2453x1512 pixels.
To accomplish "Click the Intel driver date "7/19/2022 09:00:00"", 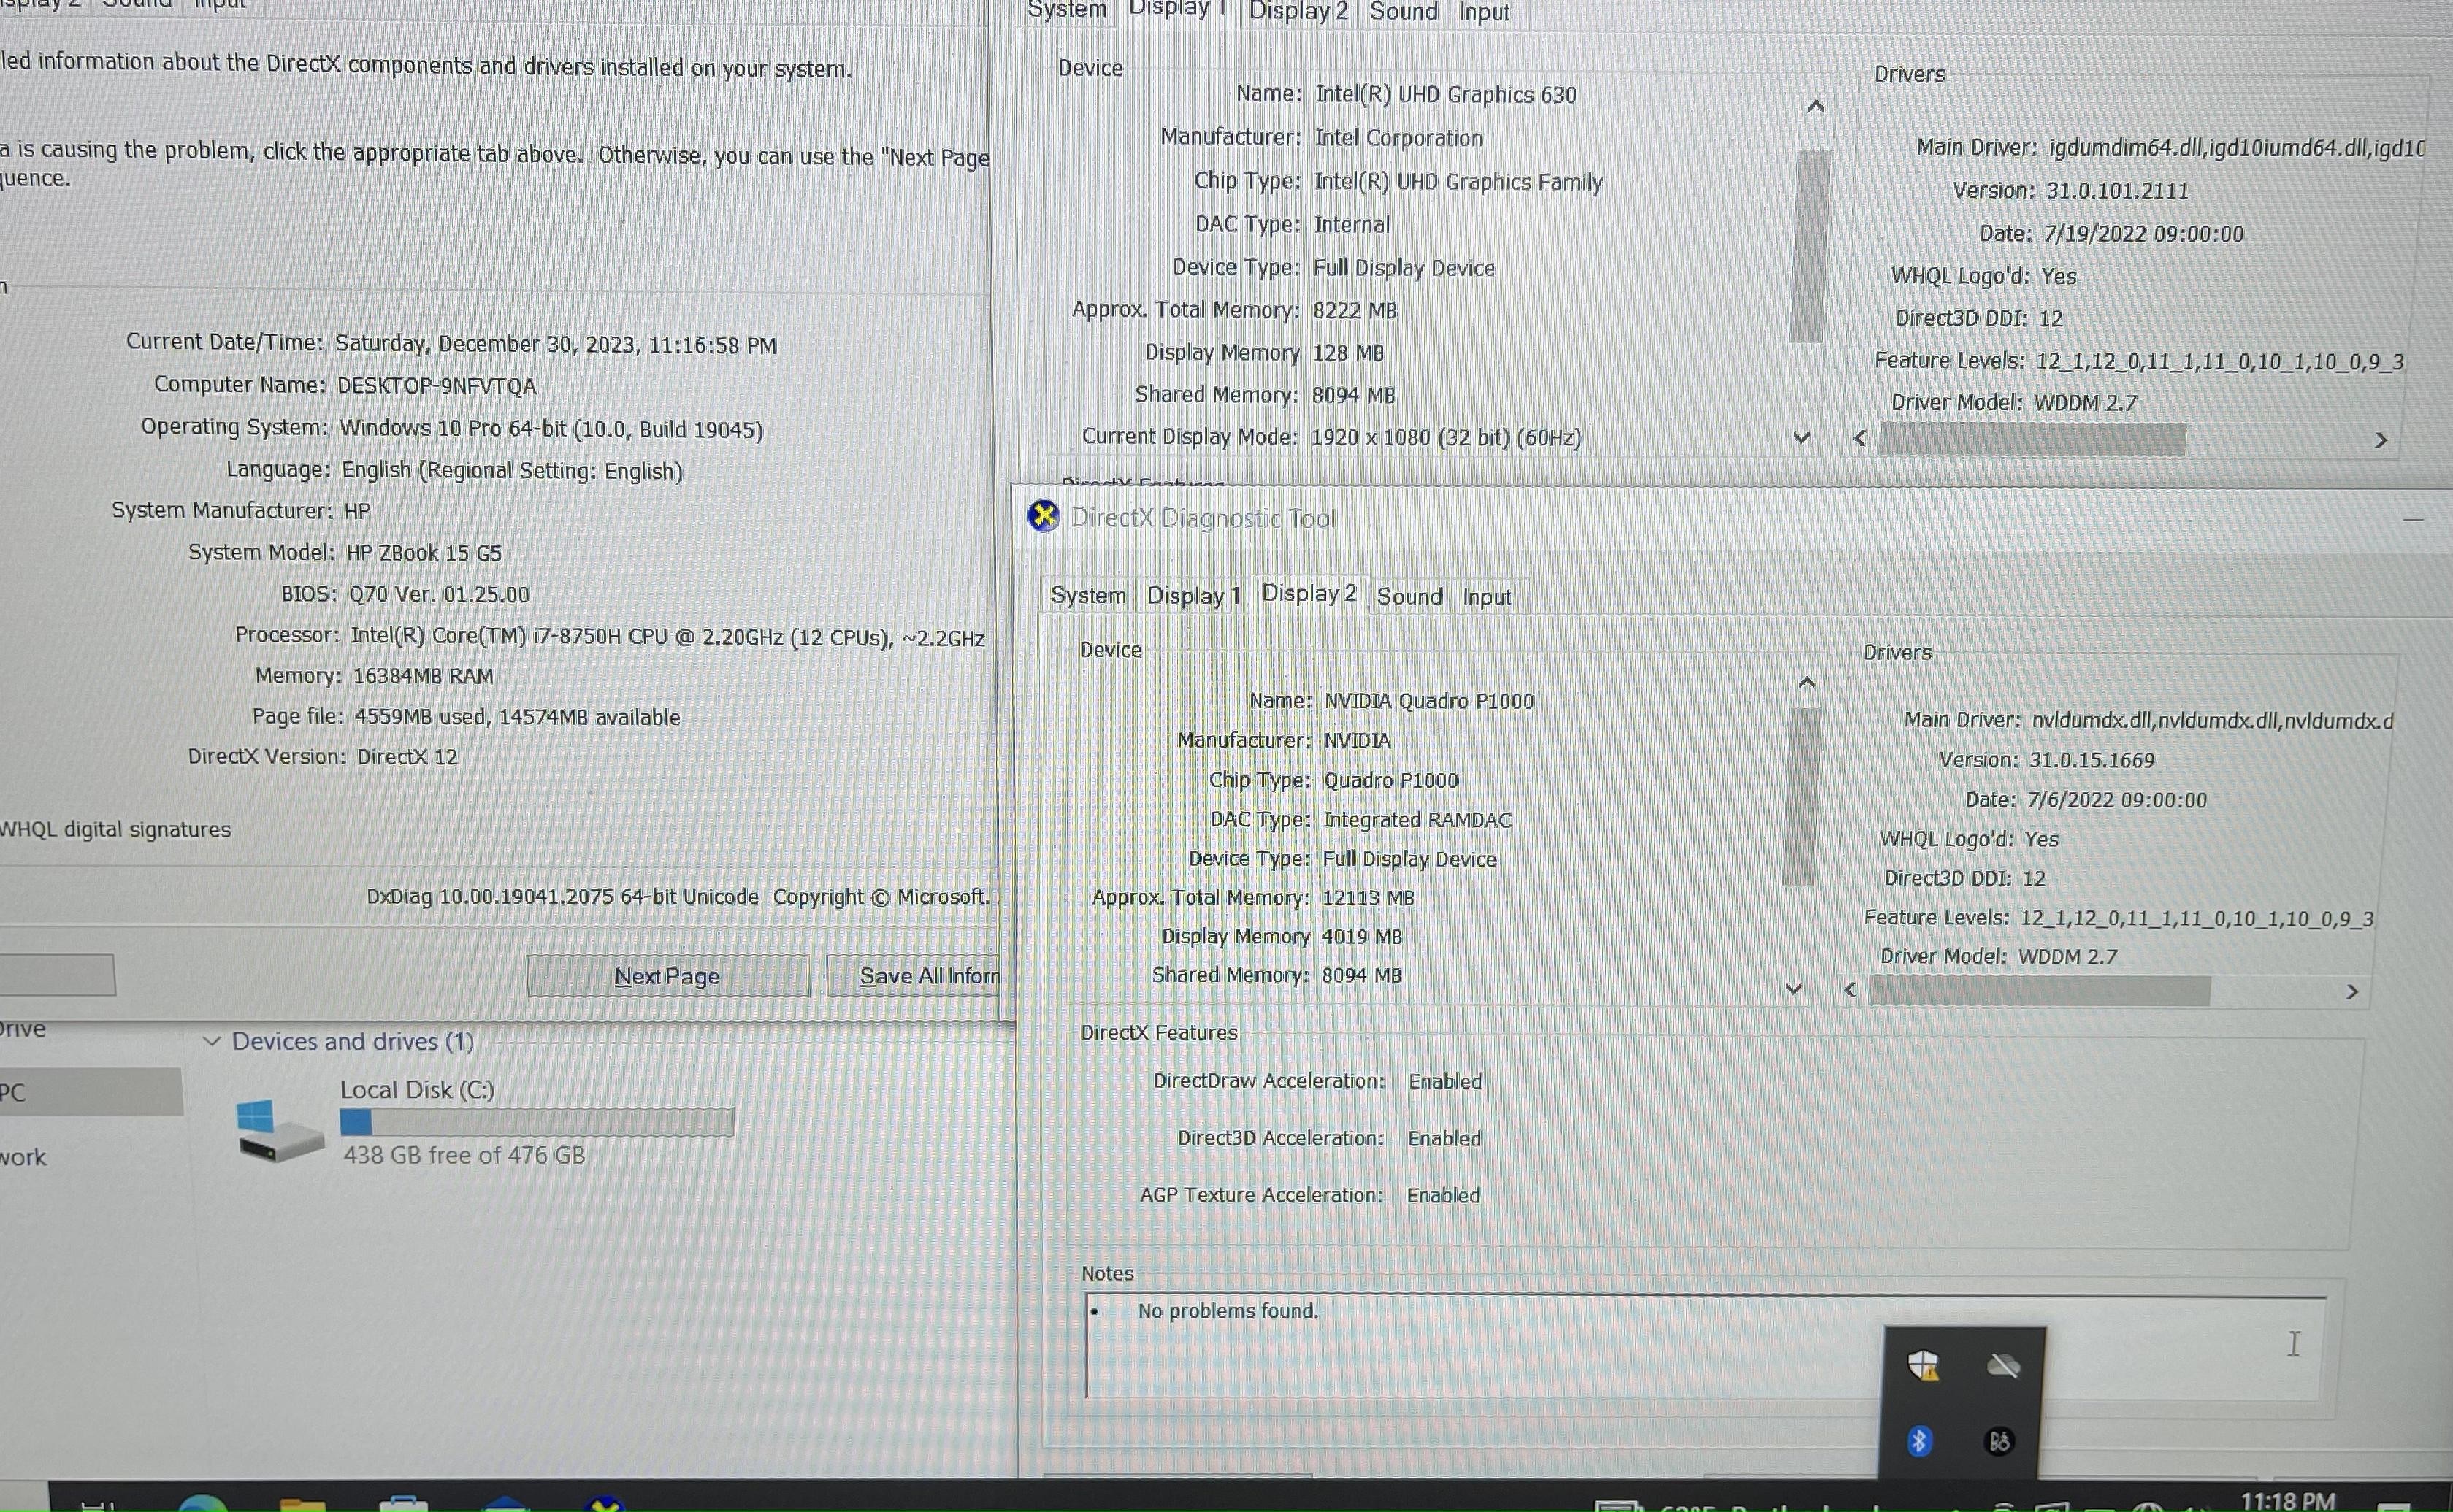I will coord(2144,234).
